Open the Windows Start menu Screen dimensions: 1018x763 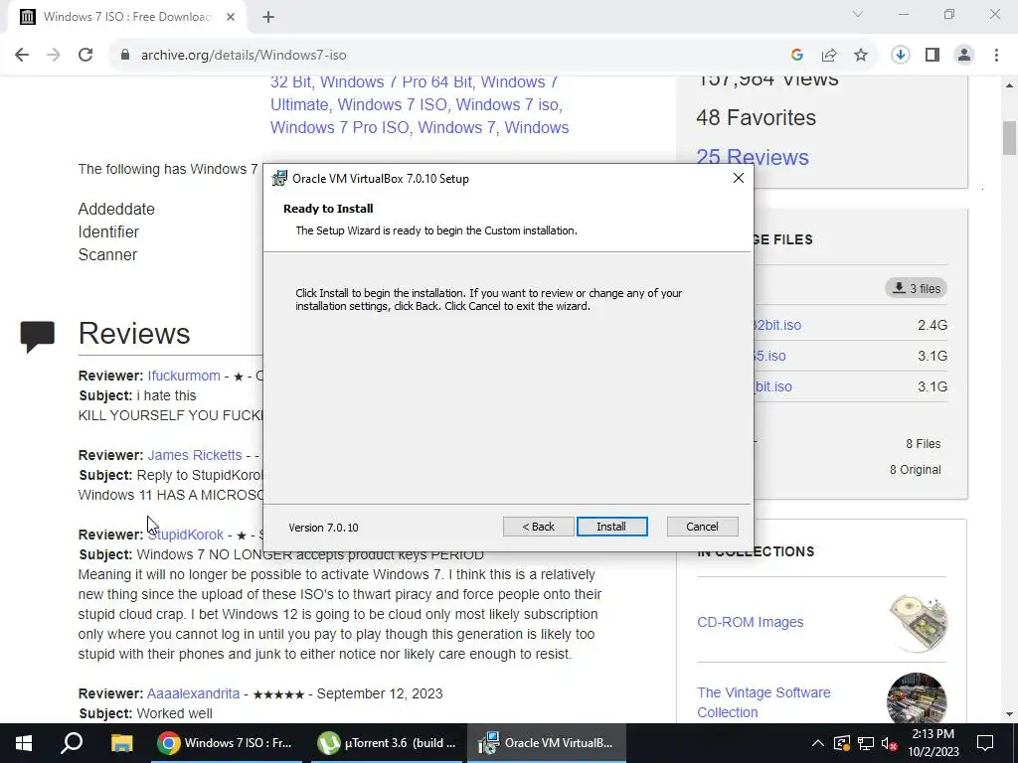(x=24, y=743)
